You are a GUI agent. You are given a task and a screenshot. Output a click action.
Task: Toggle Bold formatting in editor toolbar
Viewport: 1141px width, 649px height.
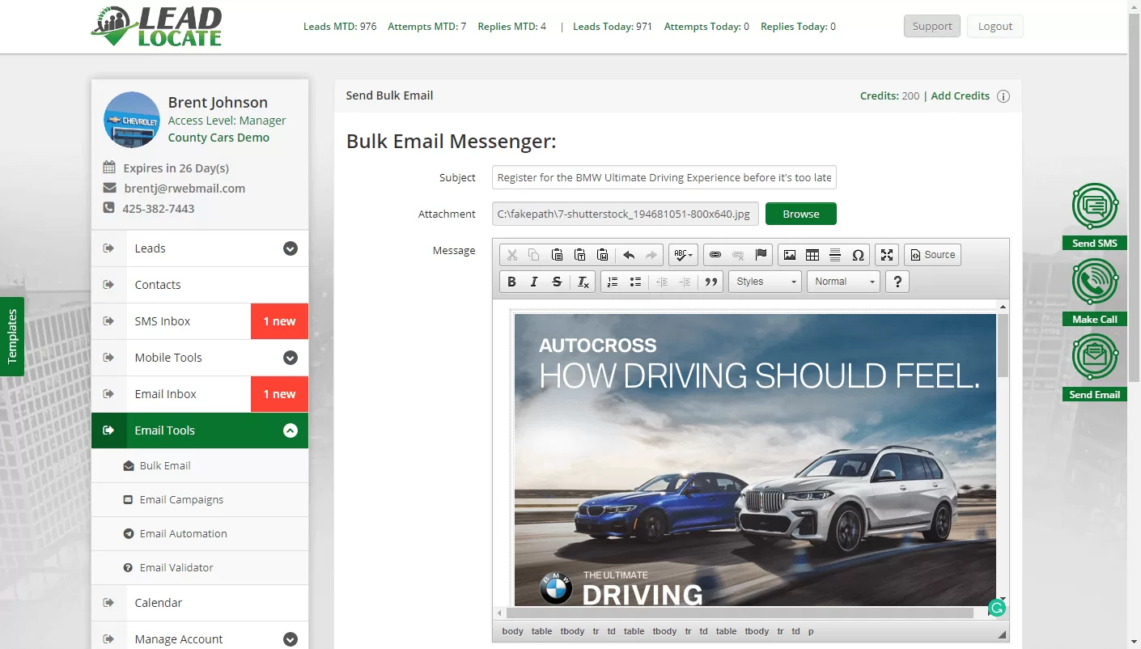tap(511, 282)
